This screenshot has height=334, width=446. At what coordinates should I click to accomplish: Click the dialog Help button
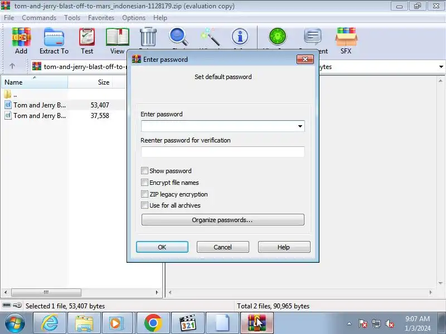point(284,247)
